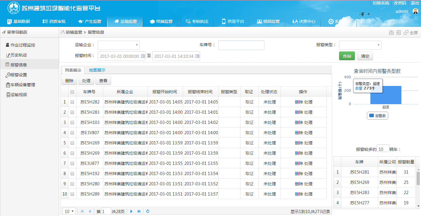The height and width of the screenshot is (216, 421).
Task: Go to previous page of results
Action: (90, 211)
